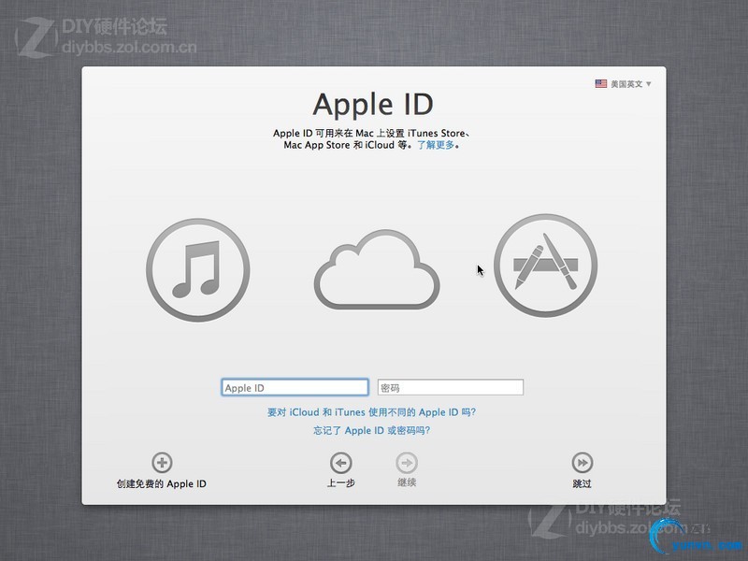This screenshot has height=561, width=748.
Task: Open the 了解更多 link
Action: click(436, 145)
